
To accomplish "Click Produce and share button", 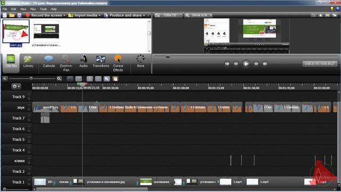I will pyautogui.click(x=123, y=15).
